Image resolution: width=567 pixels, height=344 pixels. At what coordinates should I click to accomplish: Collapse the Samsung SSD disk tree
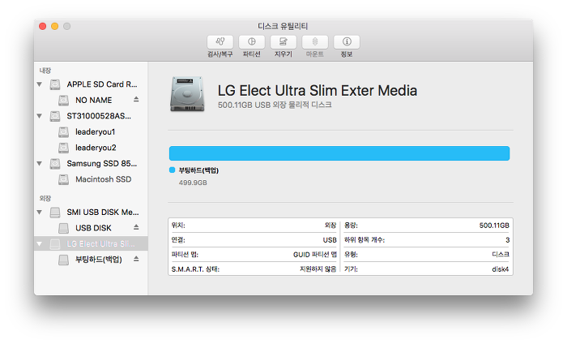[x=40, y=164]
